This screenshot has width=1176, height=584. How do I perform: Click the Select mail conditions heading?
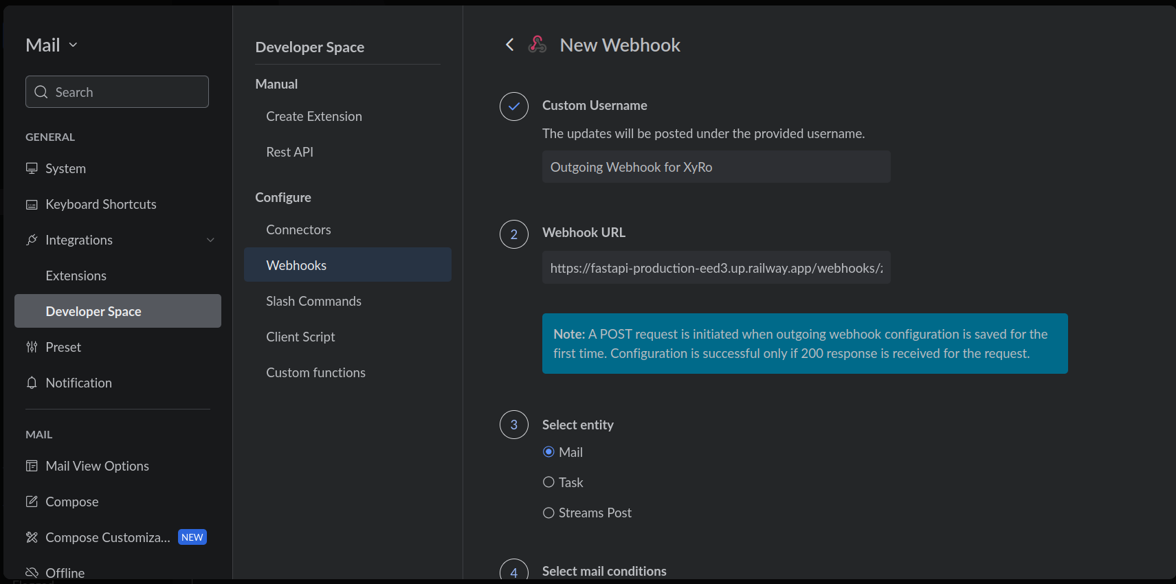[x=604, y=571]
